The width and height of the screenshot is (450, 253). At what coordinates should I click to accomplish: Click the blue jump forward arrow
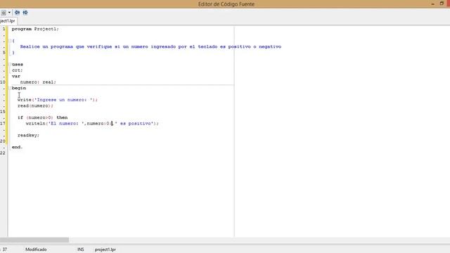(x=25, y=13)
